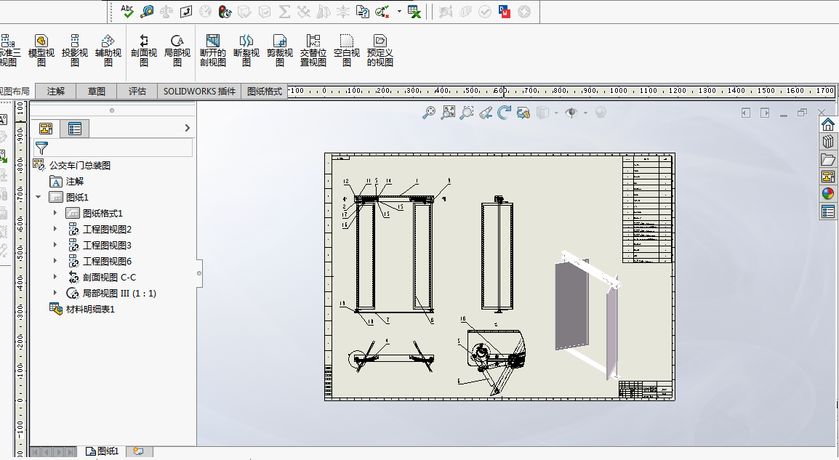839x460 pixels.
Task: Open the View Palette task pane icon
Action: [x=828, y=177]
